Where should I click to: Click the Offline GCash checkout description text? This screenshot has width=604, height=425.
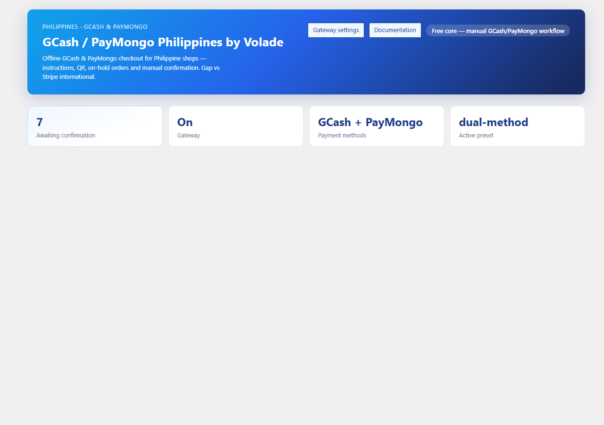click(x=131, y=68)
